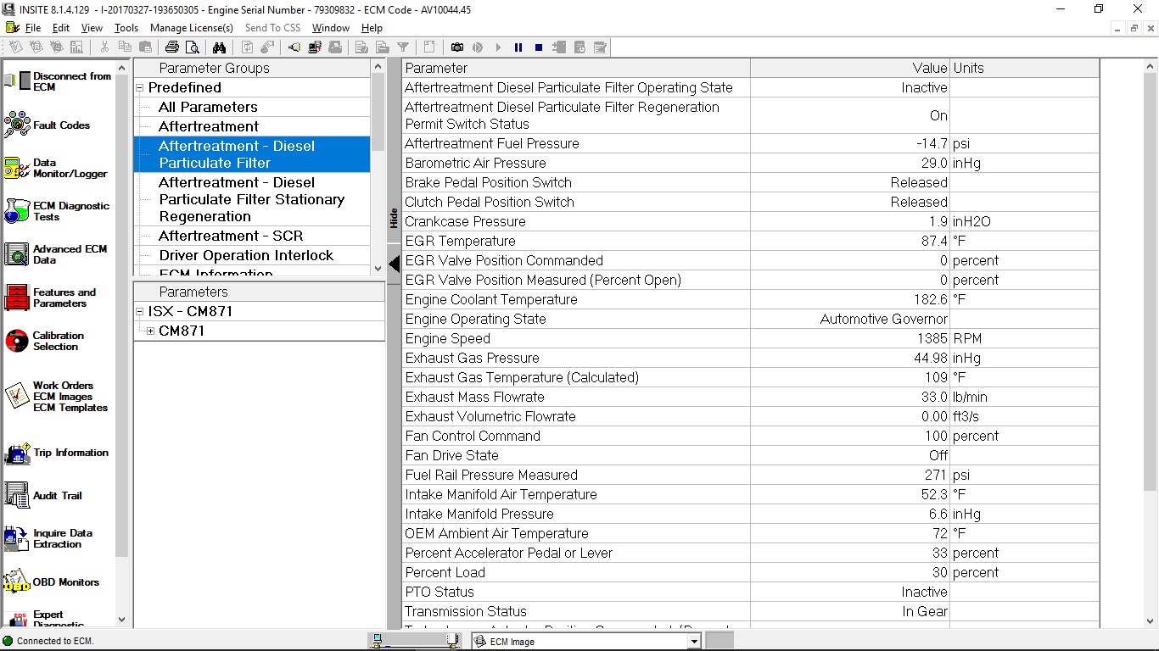The height and width of the screenshot is (651, 1159).
Task: Open the Manage License(s) menu
Action: (192, 28)
